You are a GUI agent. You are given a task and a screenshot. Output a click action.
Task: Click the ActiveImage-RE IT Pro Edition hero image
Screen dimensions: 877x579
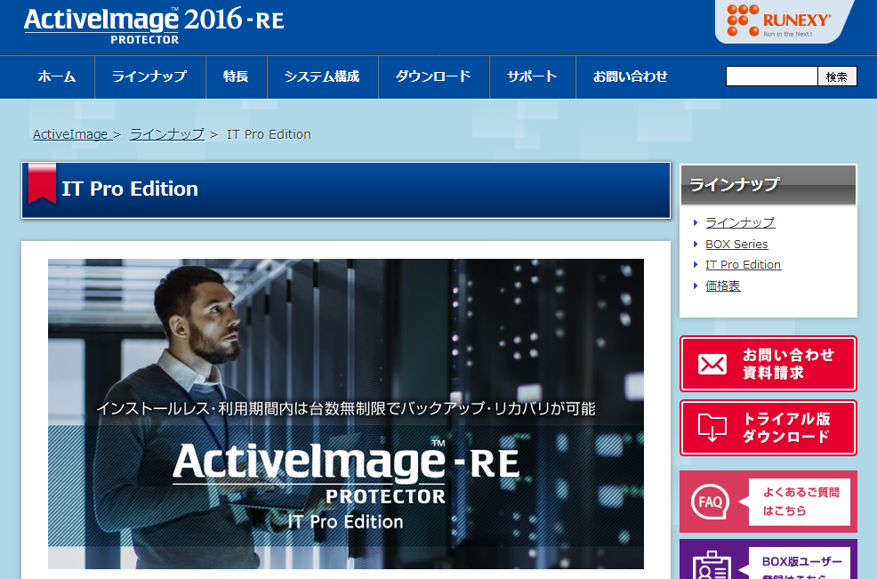pyautogui.click(x=346, y=414)
